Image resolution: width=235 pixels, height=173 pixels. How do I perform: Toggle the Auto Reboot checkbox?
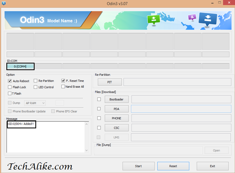(10, 81)
